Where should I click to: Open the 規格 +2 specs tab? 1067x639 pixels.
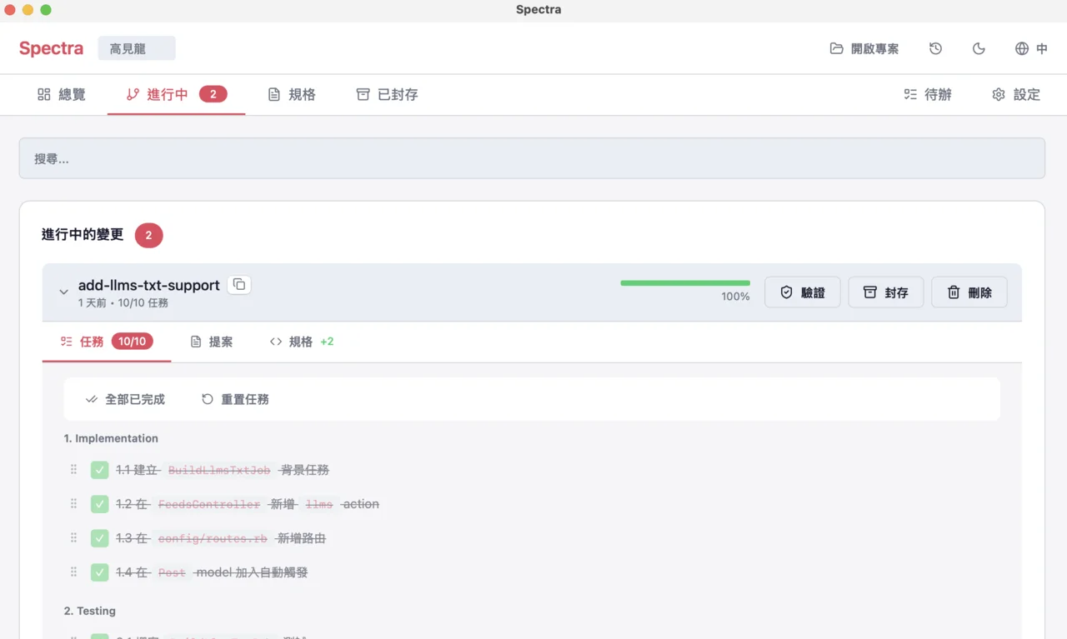click(301, 342)
